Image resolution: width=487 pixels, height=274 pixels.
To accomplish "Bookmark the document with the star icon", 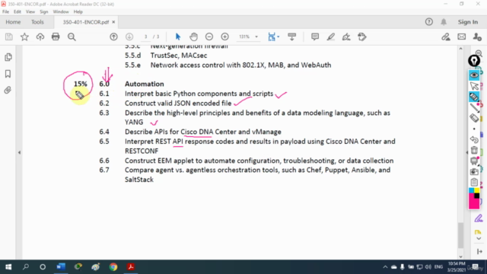I will pos(24,37).
